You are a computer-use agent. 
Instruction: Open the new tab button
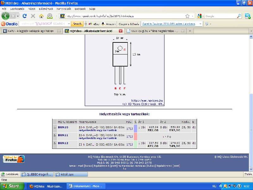[x=190, y=31]
